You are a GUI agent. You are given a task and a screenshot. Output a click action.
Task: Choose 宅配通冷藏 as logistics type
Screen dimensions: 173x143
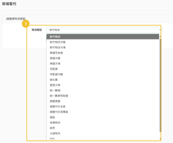tap(103, 74)
